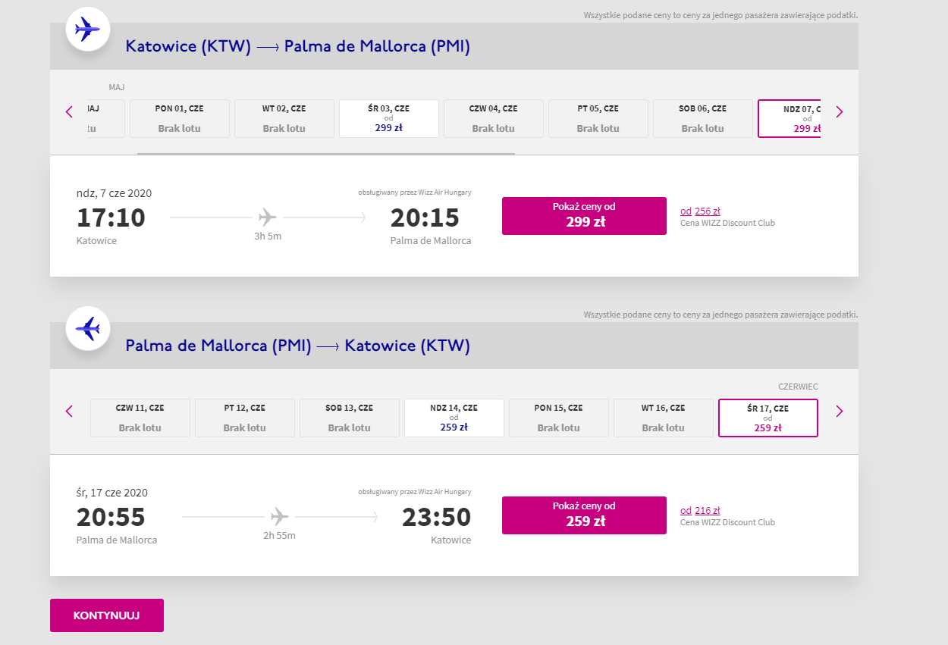This screenshot has width=948, height=645.
Task: Click the left arrow on the departure date carousel
Action: pyautogui.click(x=69, y=111)
